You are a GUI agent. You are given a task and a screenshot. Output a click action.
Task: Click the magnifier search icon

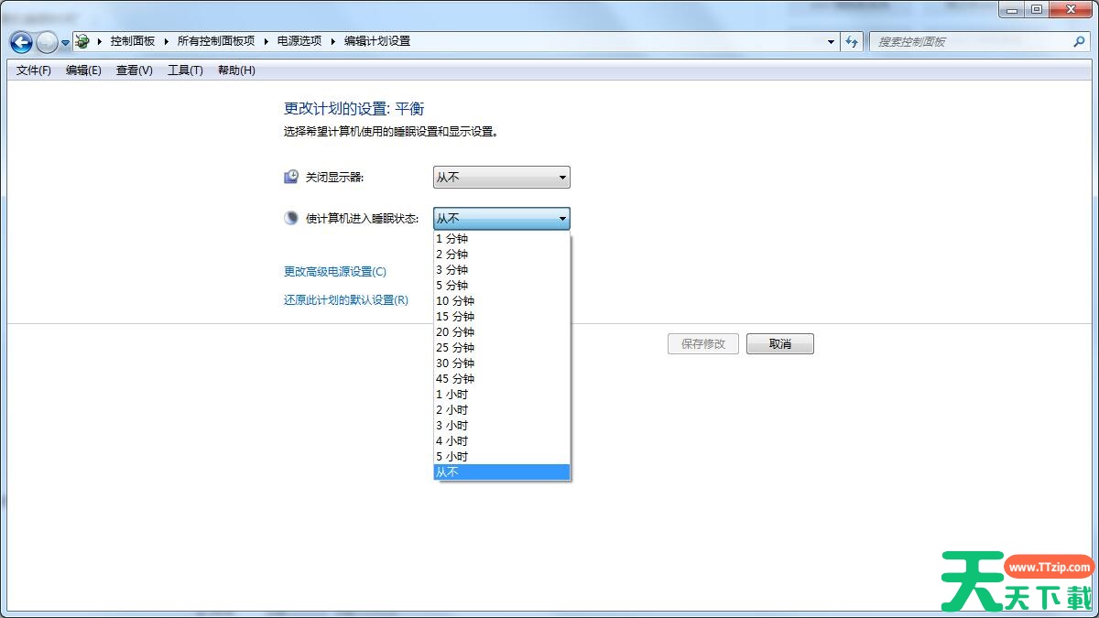click(x=1079, y=41)
